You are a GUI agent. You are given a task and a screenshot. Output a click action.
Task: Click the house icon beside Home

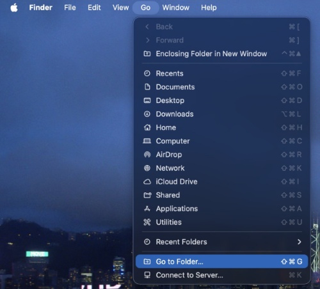point(147,127)
